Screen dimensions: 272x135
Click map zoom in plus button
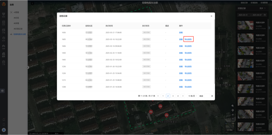pos(232,115)
